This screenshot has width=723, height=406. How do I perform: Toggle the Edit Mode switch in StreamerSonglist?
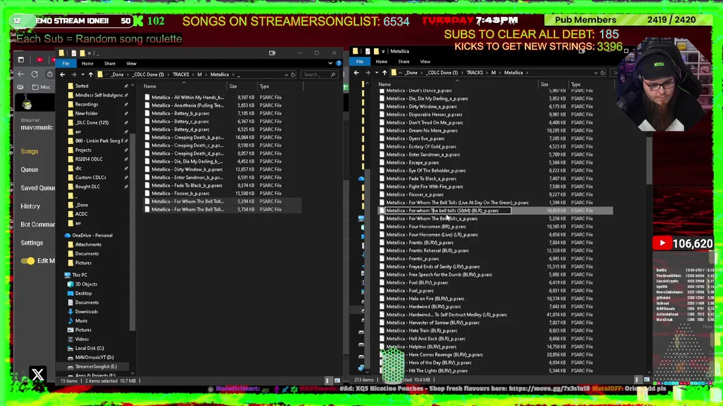(28, 261)
